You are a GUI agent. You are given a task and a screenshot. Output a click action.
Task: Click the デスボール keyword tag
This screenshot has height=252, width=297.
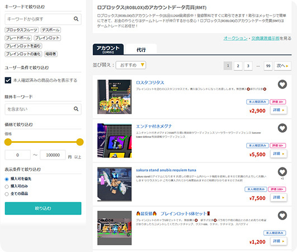click(51, 30)
